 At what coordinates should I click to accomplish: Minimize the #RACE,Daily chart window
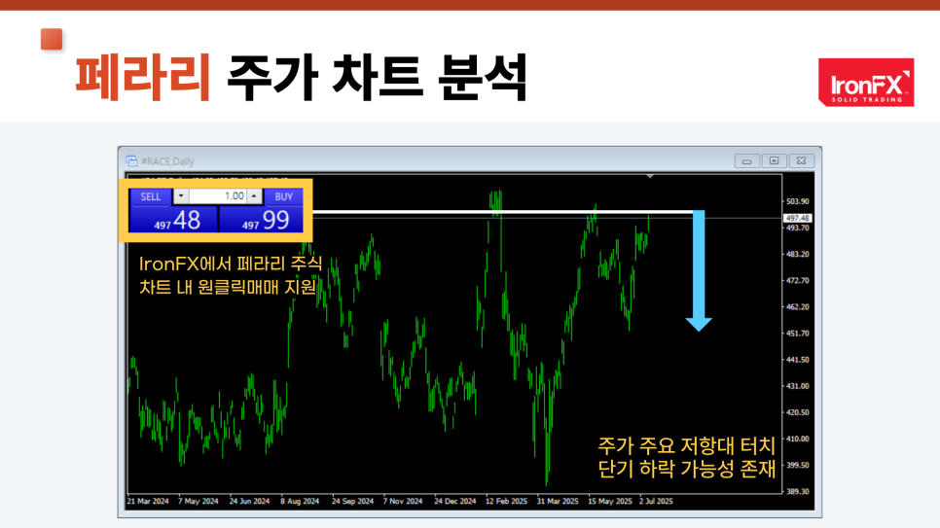tap(746, 160)
